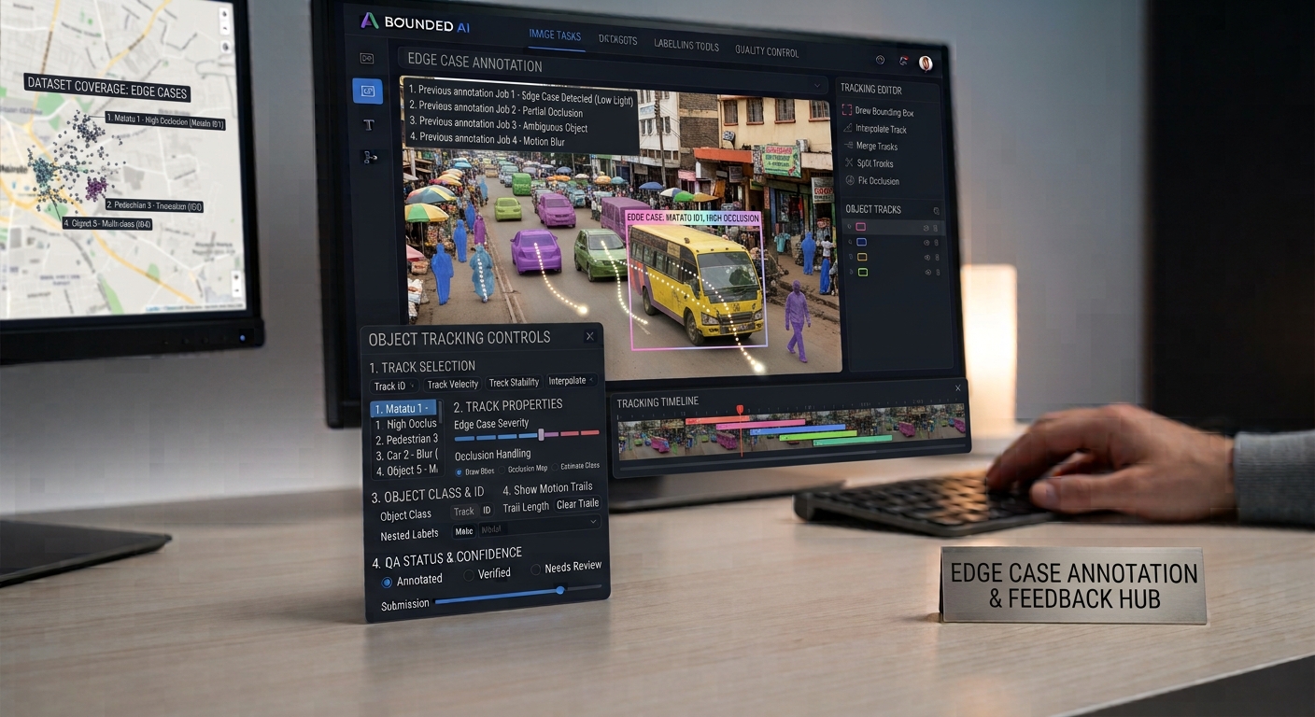The image size is (1315, 717).
Task: Choose Split Tracks in Tracking Editor
Action: pyautogui.click(x=869, y=163)
